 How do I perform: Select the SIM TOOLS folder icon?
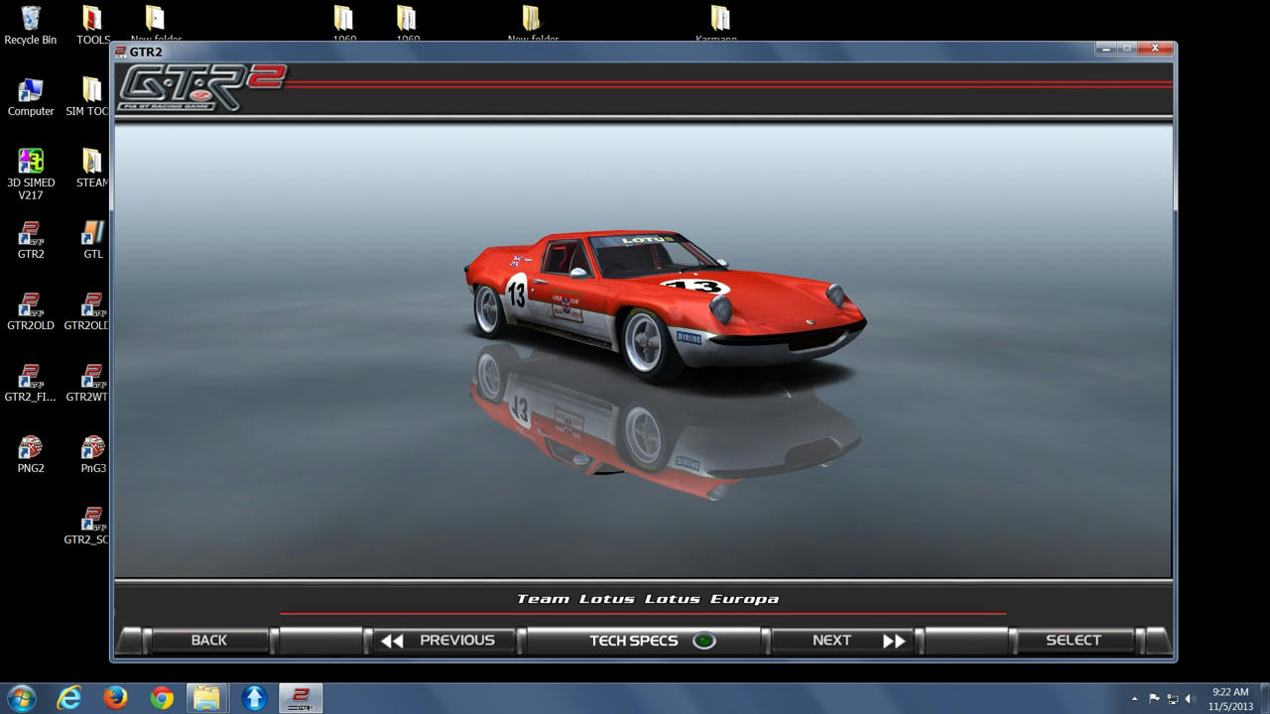pyautogui.click(x=89, y=97)
